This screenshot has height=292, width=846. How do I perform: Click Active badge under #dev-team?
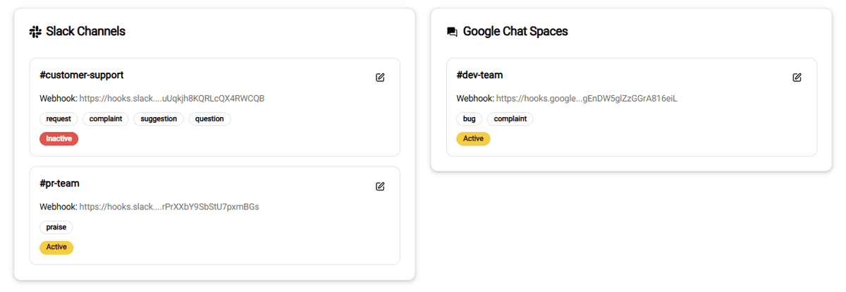(x=473, y=139)
